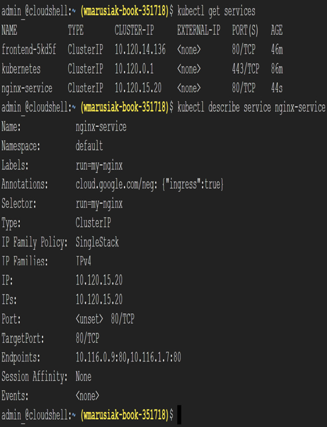
Task: Click the yellow project name in last prompt
Action: [125, 415]
